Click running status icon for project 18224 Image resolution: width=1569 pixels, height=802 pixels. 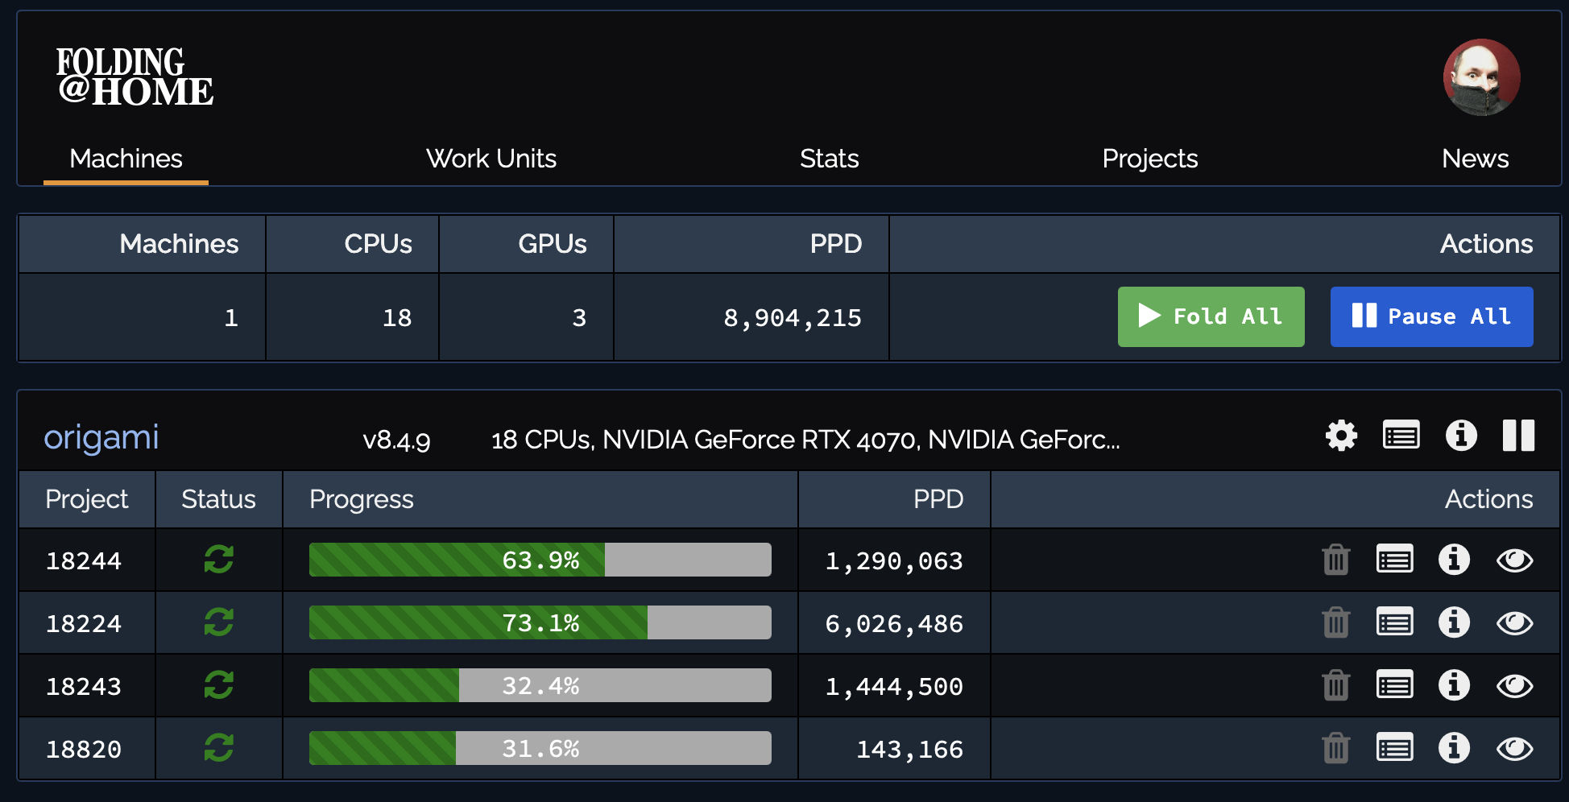click(x=218, y=622)
